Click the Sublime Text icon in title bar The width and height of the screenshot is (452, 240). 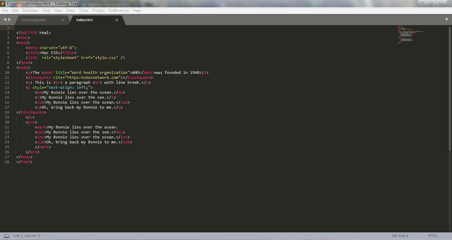(x=3, y=3)
